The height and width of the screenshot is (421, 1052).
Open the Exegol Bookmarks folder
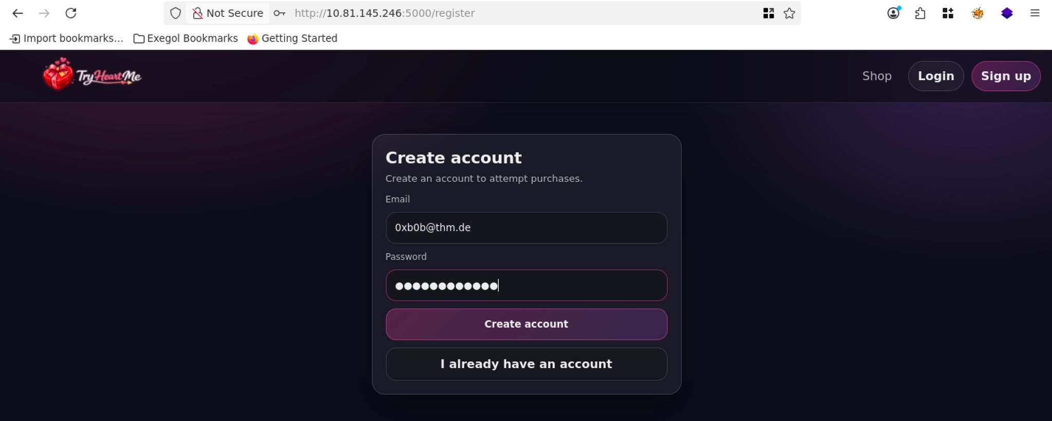tap(185, 38)
